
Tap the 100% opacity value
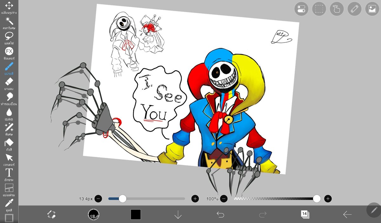[x=212, y=199]
